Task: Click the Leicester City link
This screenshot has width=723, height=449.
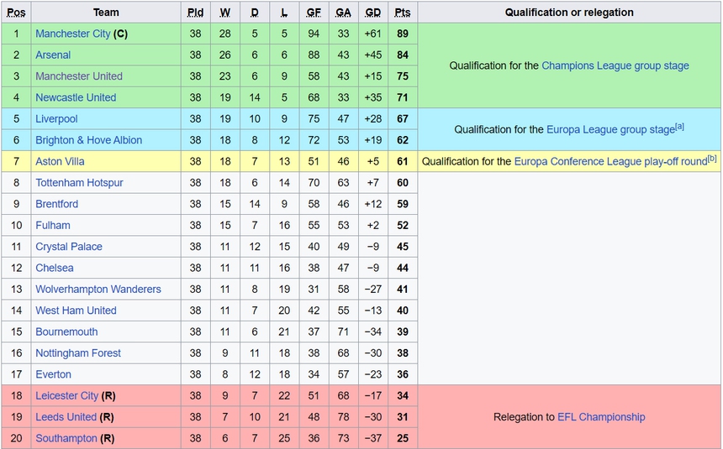Action: [x=66, y=395]
